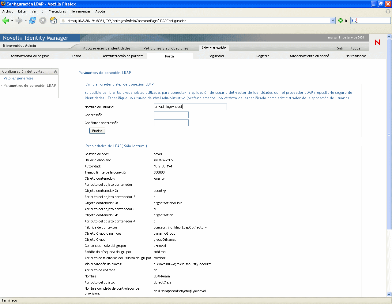Viewport: 392px width, 304px height.
Task: Open the Archivo menu
Action: 8,11
